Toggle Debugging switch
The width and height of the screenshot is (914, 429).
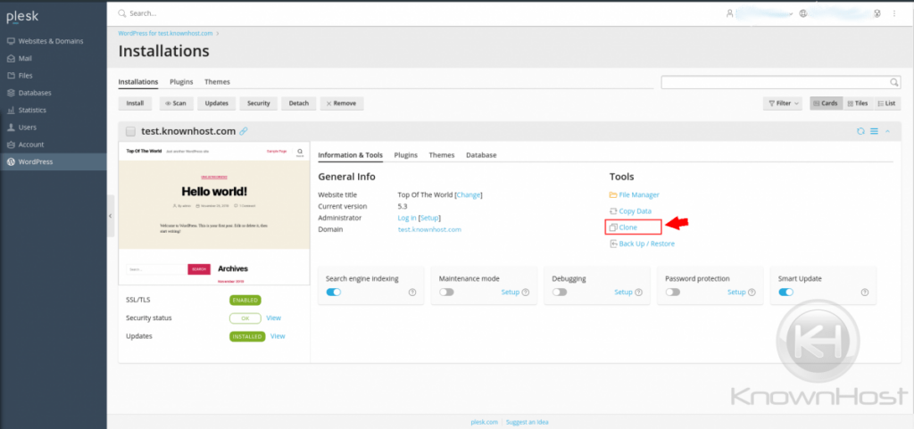pyautogui.click(x=560, y=293)
